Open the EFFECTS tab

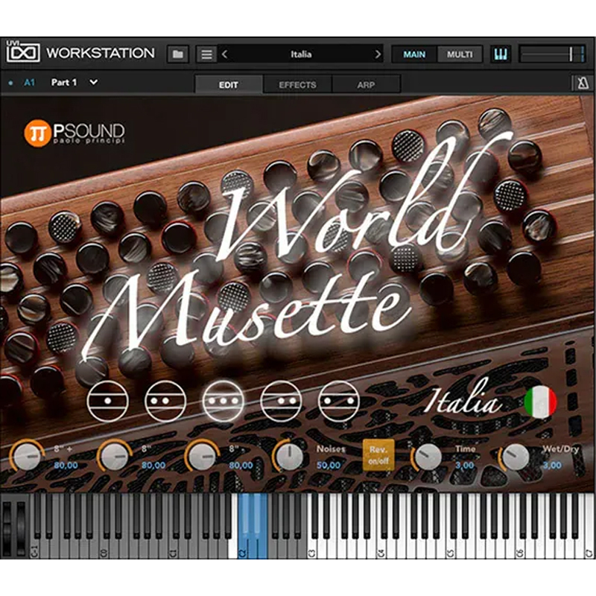pyautogui.click(x=297, y=85)
